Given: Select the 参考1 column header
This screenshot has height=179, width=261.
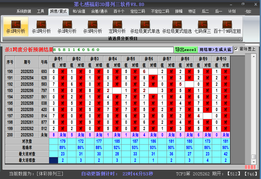Looking at the screenshot, I should coord(58,59).
